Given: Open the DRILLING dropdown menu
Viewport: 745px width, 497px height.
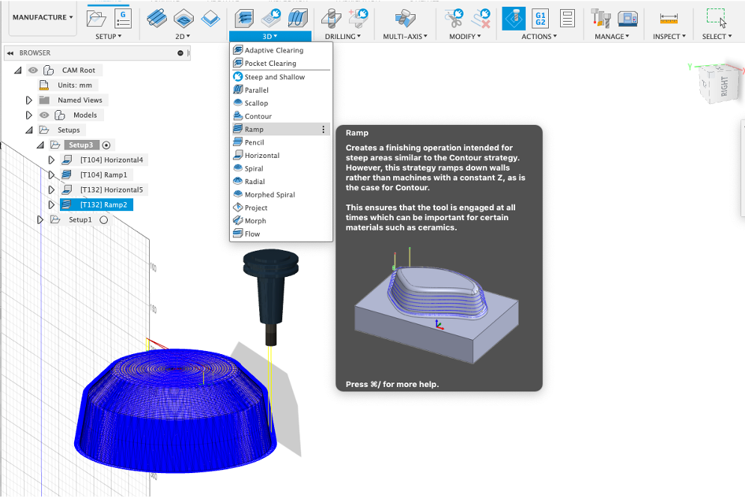Looking at the screenshot, I should click(x=343, y=36).
